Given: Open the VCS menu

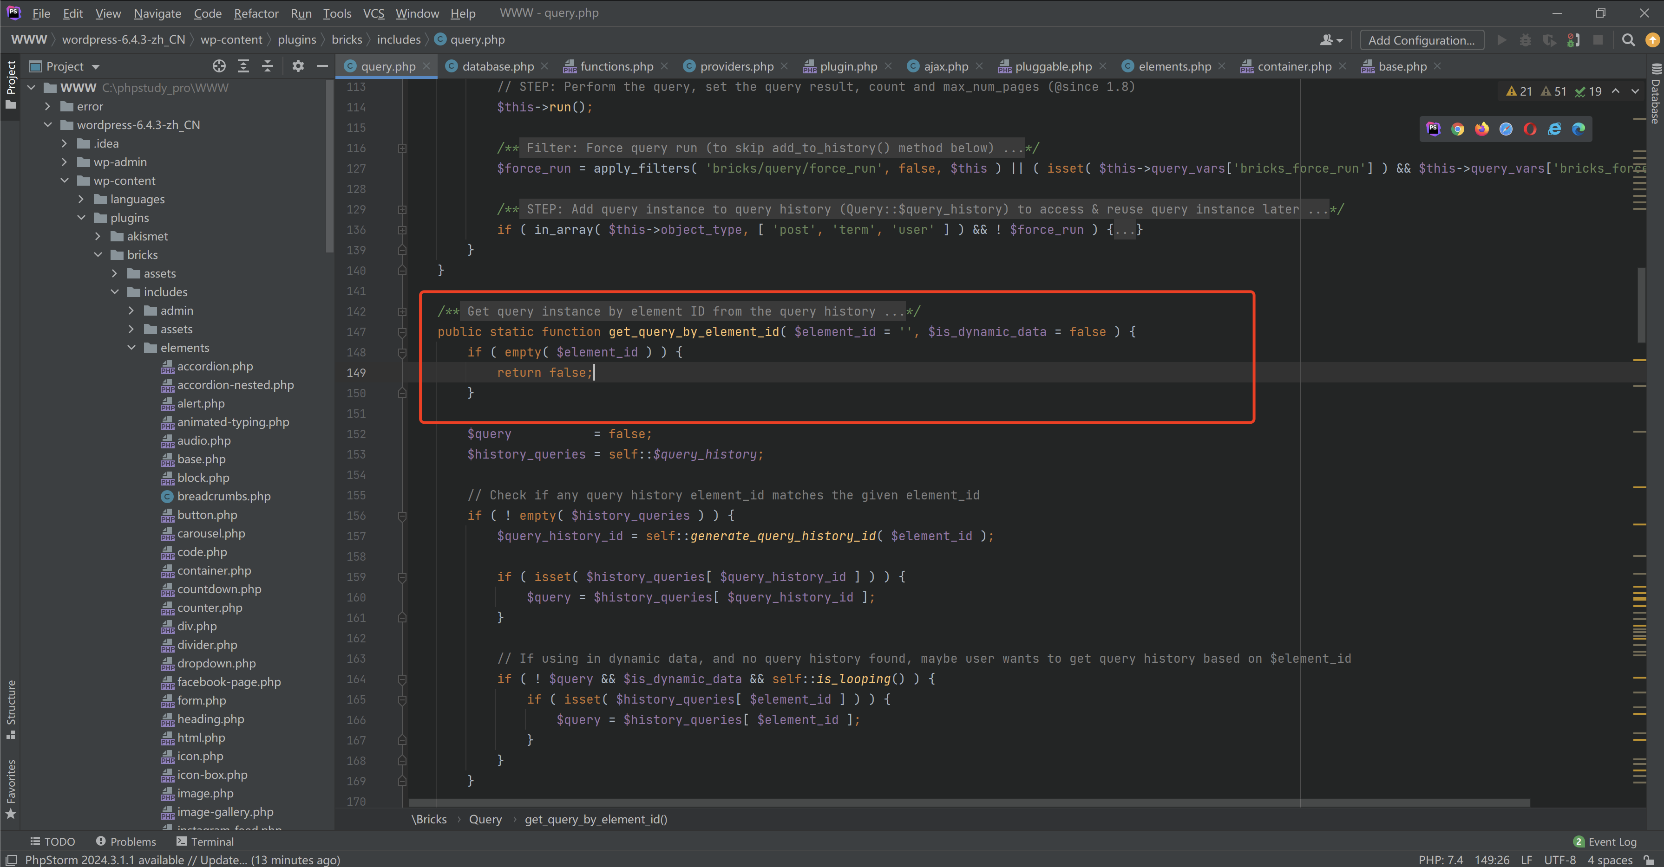Looking at the screenshot, I should coord(373,13).
